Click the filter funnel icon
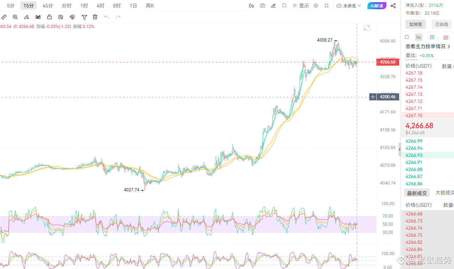 pyautogui.click(x=84, y=17)
